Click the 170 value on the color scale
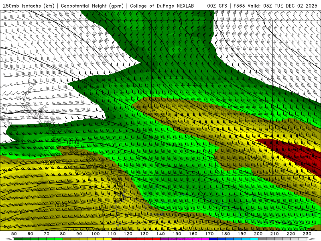 click(209, 234)
